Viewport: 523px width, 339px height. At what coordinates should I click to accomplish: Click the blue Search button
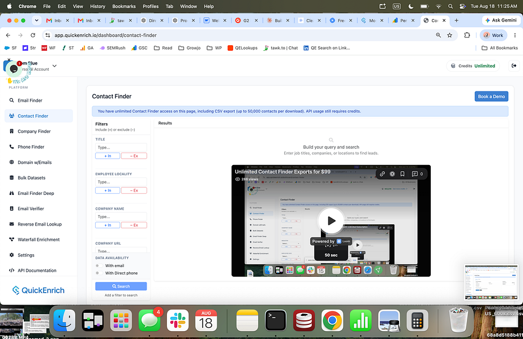[x=121, y=286]
